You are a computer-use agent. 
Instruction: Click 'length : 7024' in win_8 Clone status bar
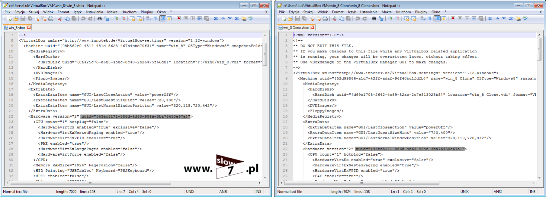tap(341, 192)
